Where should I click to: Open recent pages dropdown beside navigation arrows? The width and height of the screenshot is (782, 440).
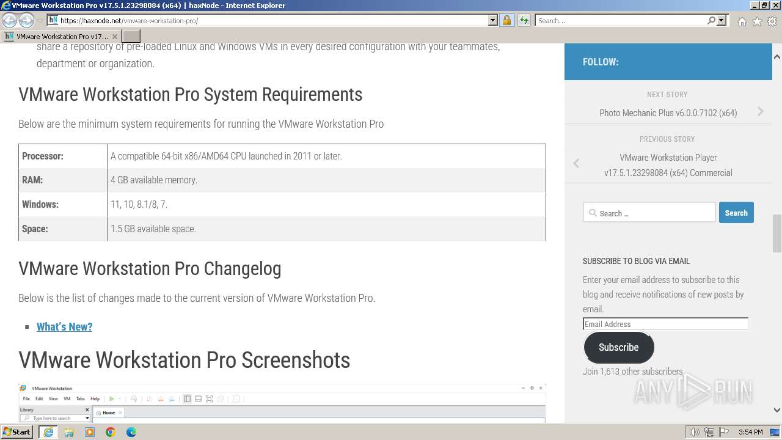[40, 20]
